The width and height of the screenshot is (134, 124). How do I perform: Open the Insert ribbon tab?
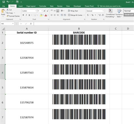click(21, 6)
